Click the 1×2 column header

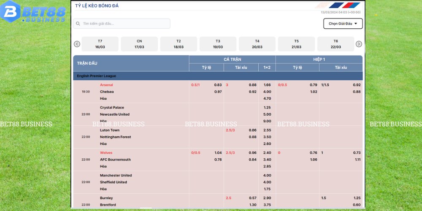[267, 67]
